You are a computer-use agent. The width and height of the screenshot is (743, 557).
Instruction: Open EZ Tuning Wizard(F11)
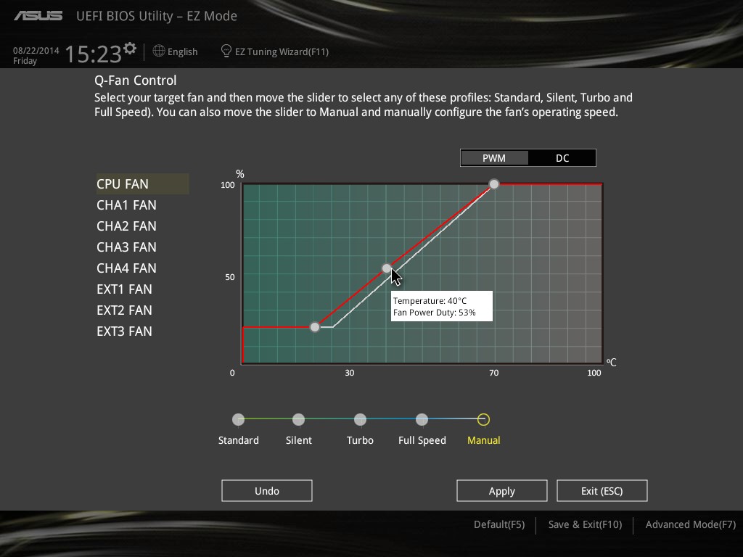[x=282, y=51]
